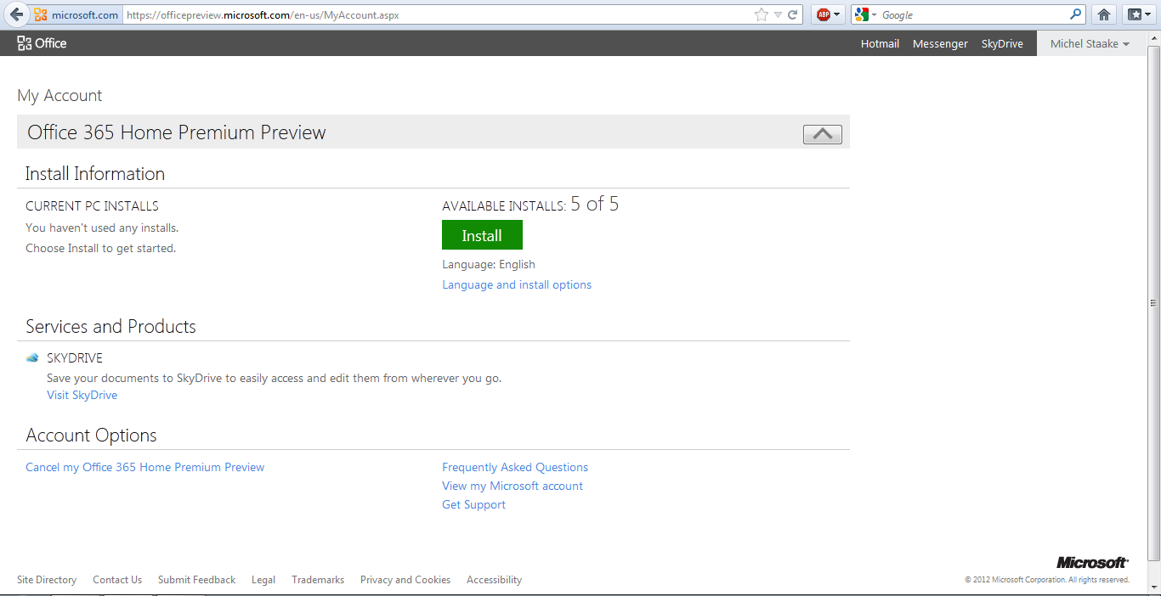
Task: Click the microsoft.com site identity icon
Action: (41, 15)
